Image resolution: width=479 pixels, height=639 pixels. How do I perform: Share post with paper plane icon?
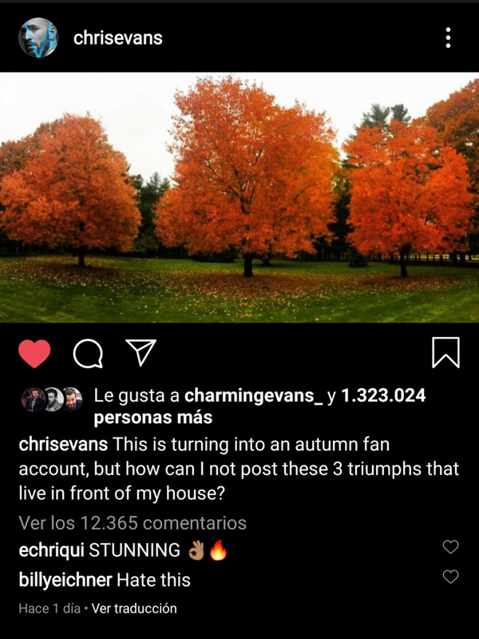coord(141,351)
